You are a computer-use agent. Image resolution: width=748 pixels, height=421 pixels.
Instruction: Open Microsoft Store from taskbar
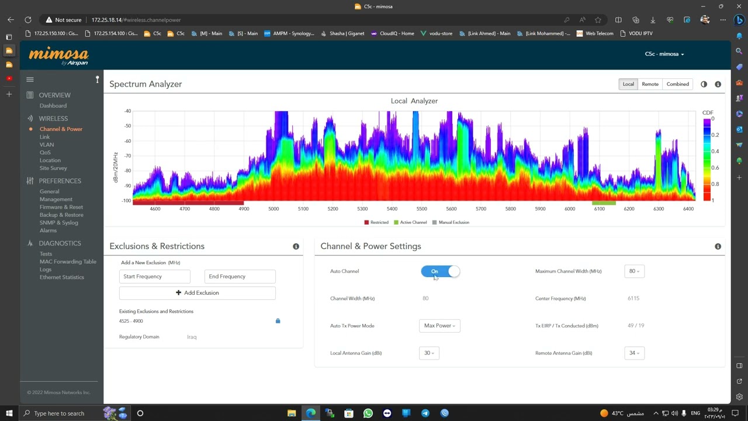point(349,413)
